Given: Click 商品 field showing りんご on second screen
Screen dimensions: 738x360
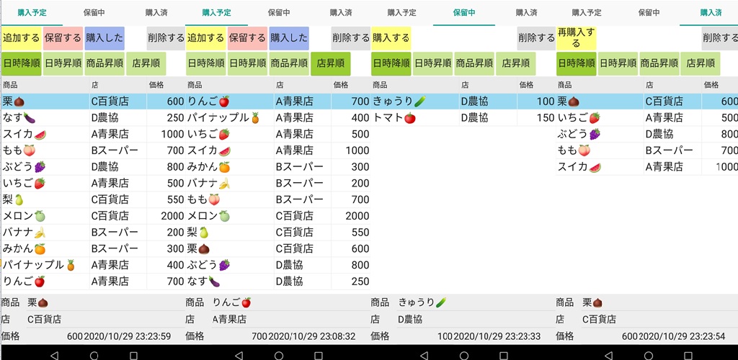Looking at the screenshot, I should pyautogui.click(x=290, y=302).
